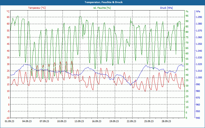Viewport: 205px width, 128px height.
Task: Pick the date label "10.09.23"
Action: point(62,121)
